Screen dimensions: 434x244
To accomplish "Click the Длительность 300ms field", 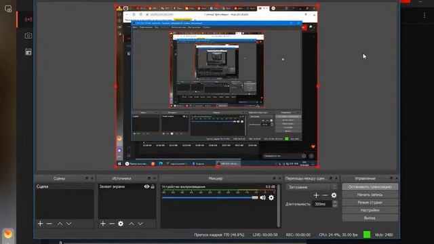I will 322,204.
